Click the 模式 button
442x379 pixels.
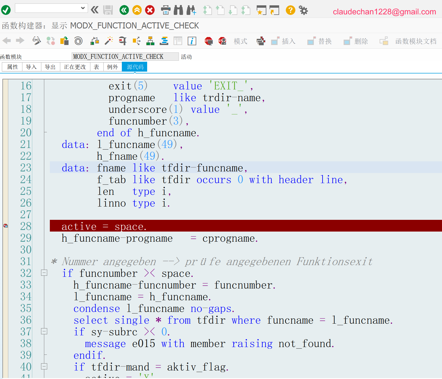click(x=240, y=41)
